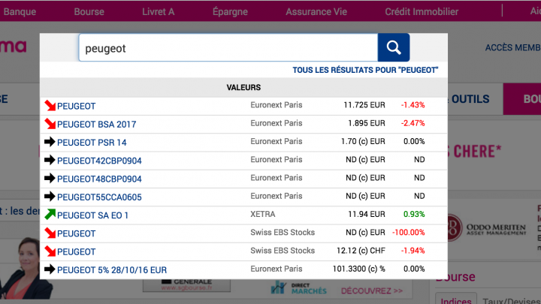Open the Assurance Vie menu
This screenshot has height=304, width=541.
click(316, 12)
